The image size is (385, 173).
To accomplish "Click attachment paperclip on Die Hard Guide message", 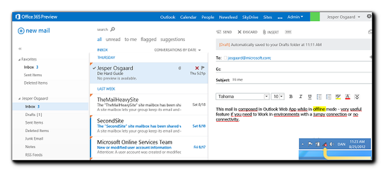I will click(x=180, y=68).
